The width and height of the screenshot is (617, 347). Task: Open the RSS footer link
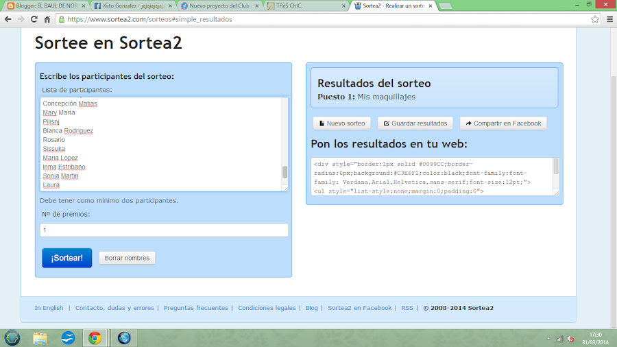[407, 308]
